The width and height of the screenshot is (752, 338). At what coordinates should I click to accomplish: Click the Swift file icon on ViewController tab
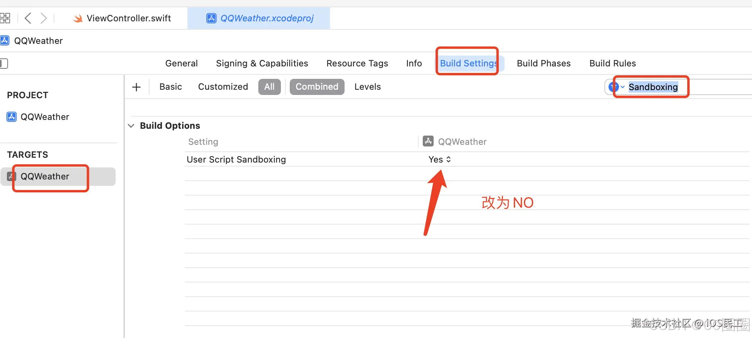tap(78, 19)
